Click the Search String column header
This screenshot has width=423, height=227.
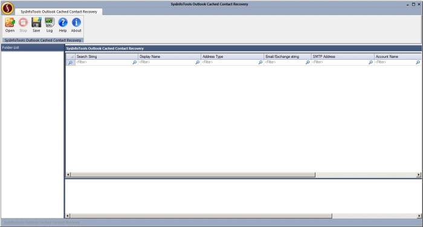click(106, 57)
